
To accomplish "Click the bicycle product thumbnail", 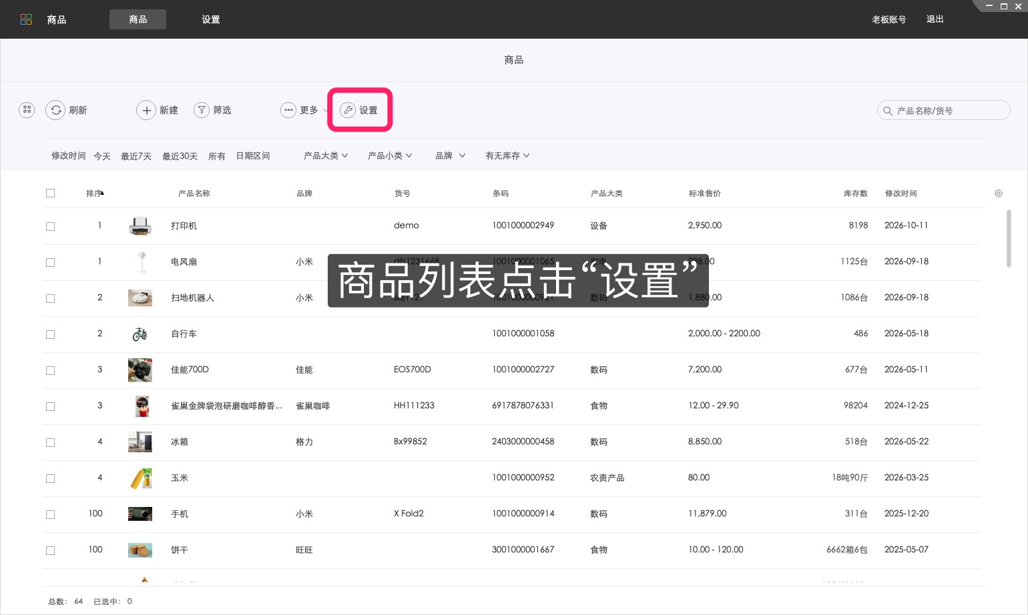I will [140, 334].
